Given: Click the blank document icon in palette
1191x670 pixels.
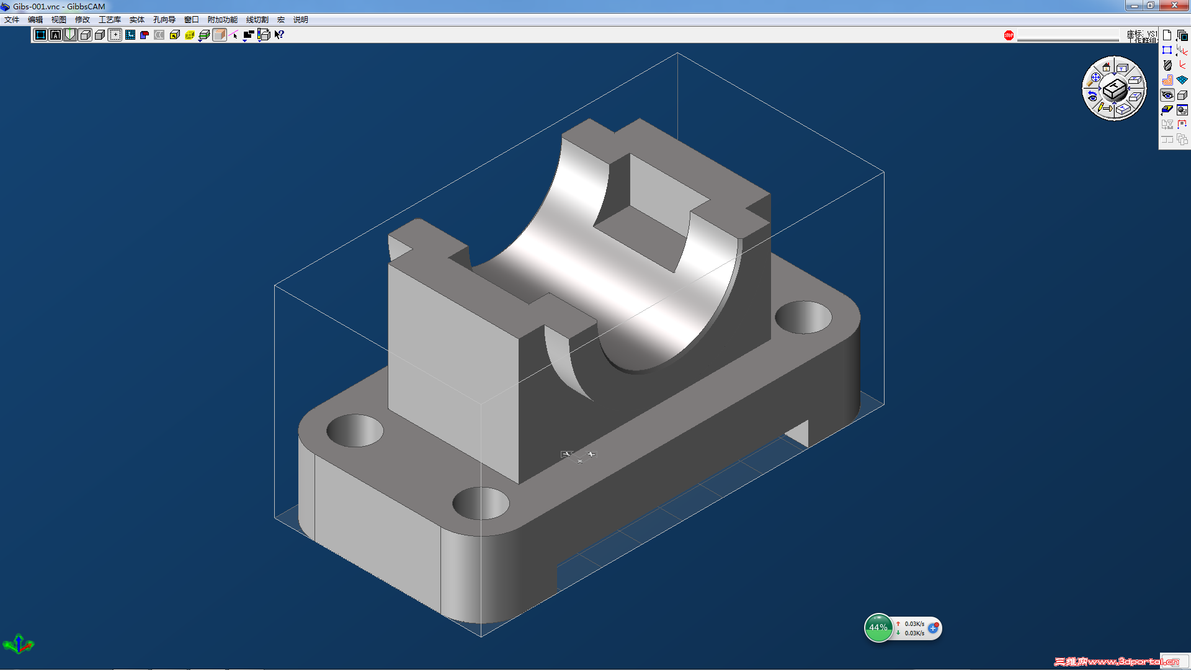Looking at the screenshot, I should (1167, 35).
